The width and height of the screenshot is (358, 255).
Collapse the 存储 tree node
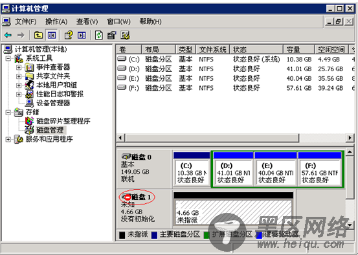[8, 113]
